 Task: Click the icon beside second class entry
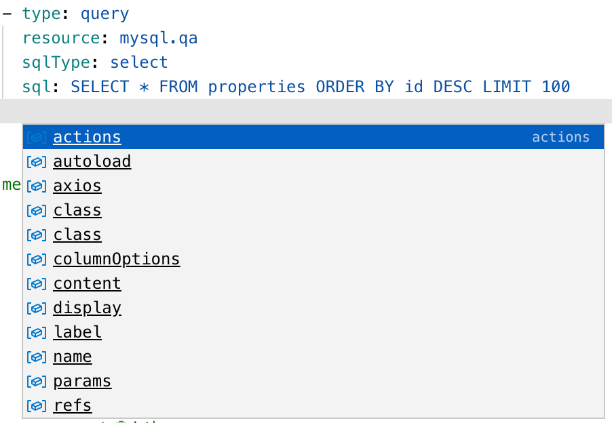tap(37, 235)
